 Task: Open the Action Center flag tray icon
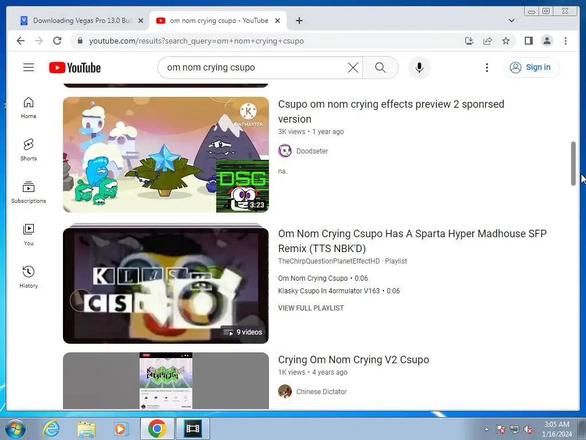(x=500, y=429)
